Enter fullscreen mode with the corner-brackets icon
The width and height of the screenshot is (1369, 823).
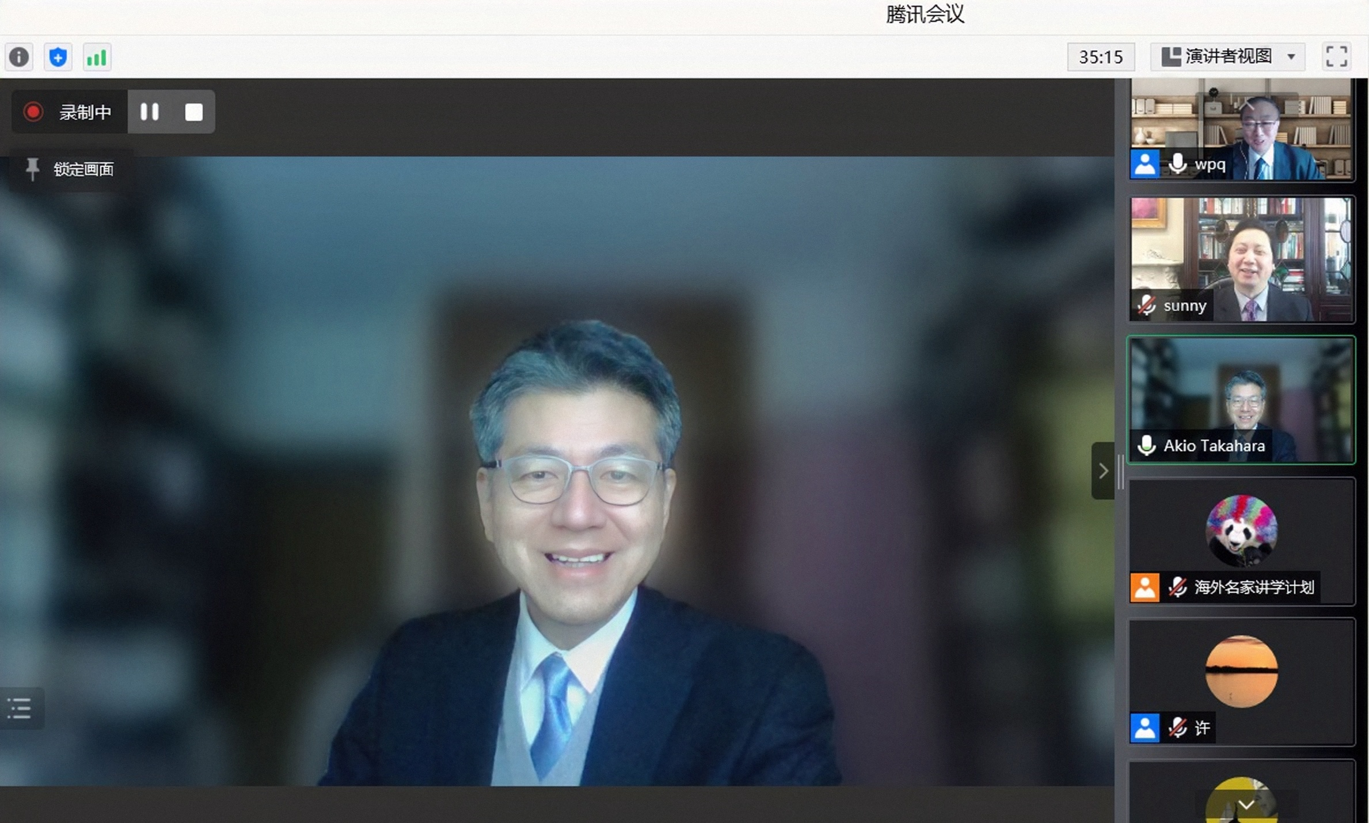[1336, 56]
